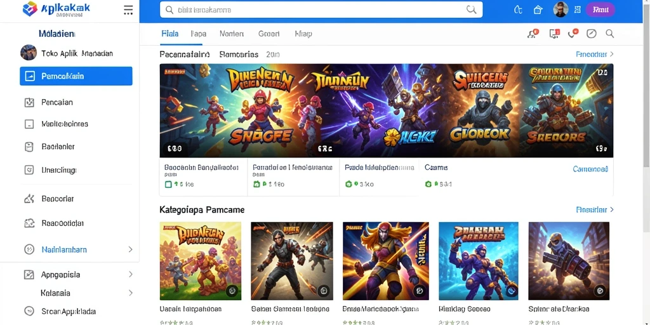Open the third info card, rated 3 ko

point(380,176)
